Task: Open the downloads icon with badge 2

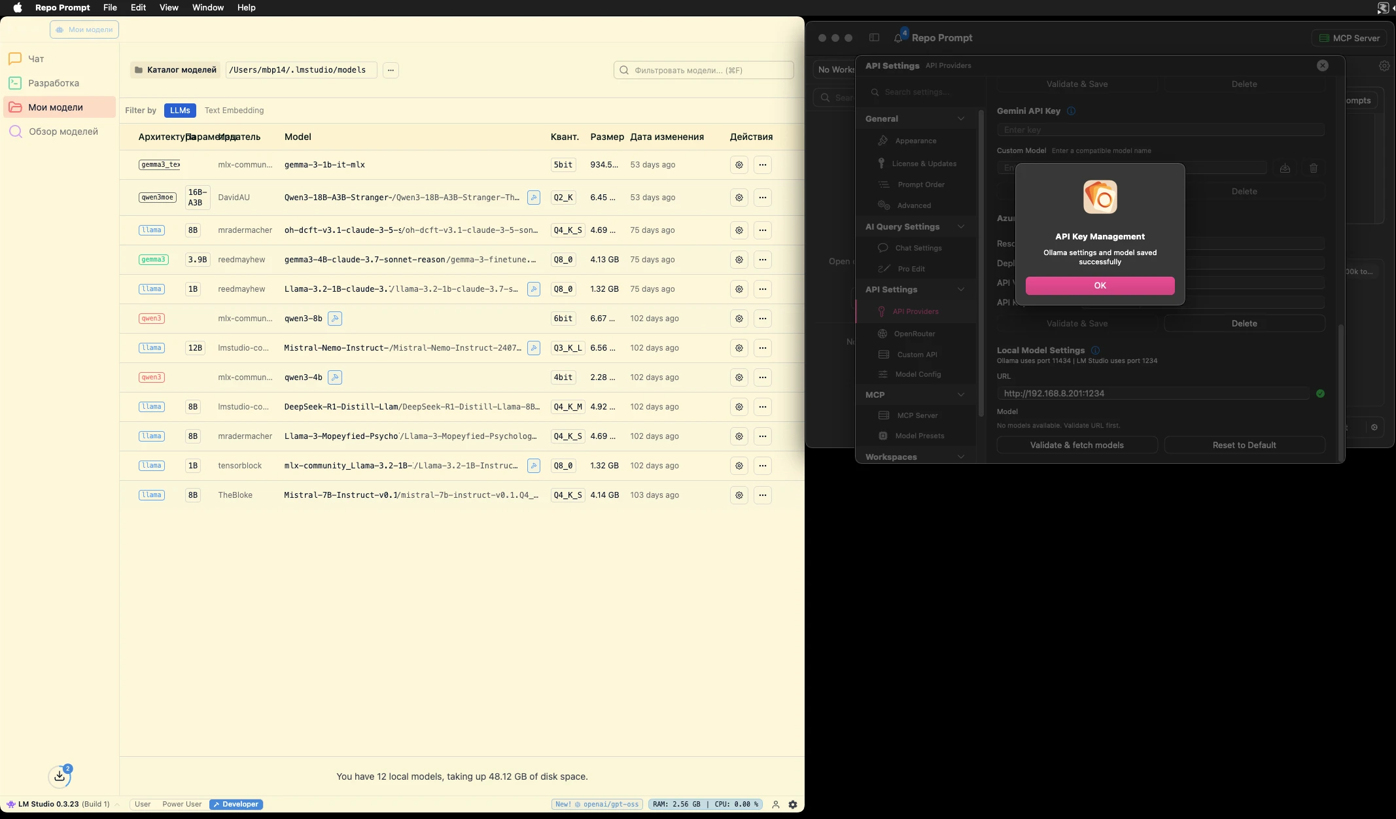Action: [x=60, y=776]
